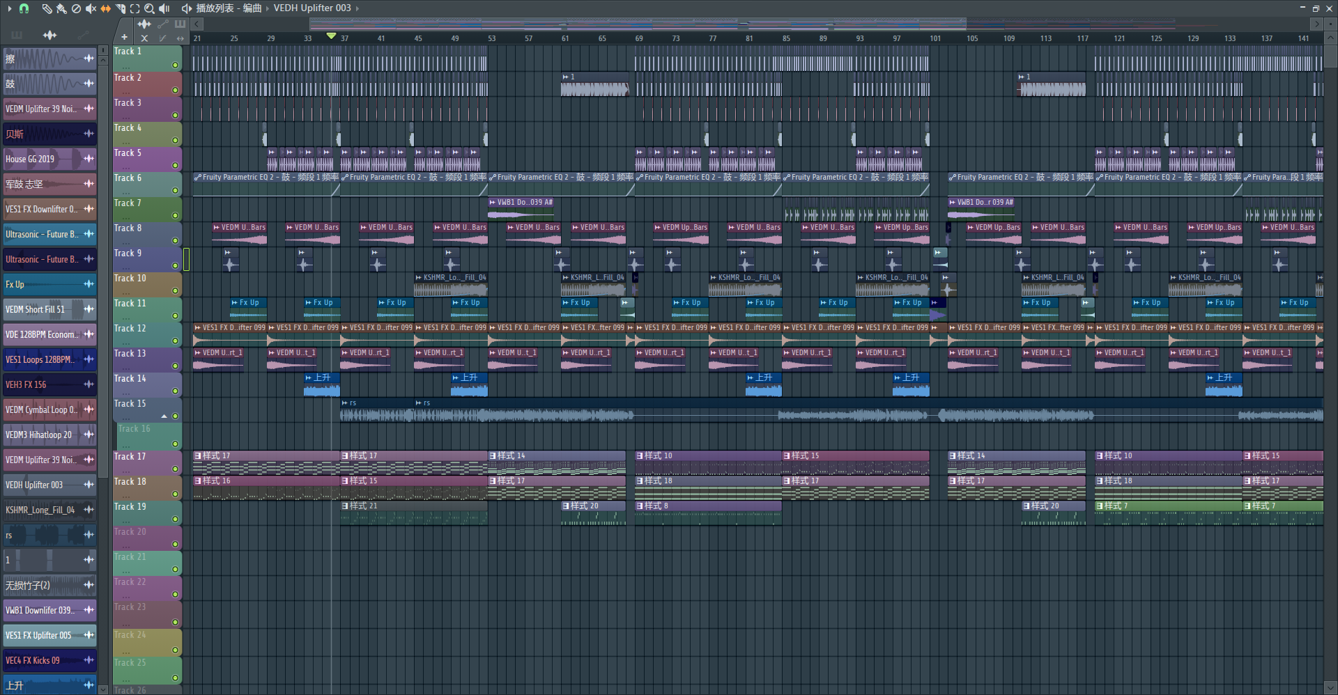This screenshot has height=695, width=1338.
Task: Mute Track 2 via its green dot
Action: pos(176,91)
